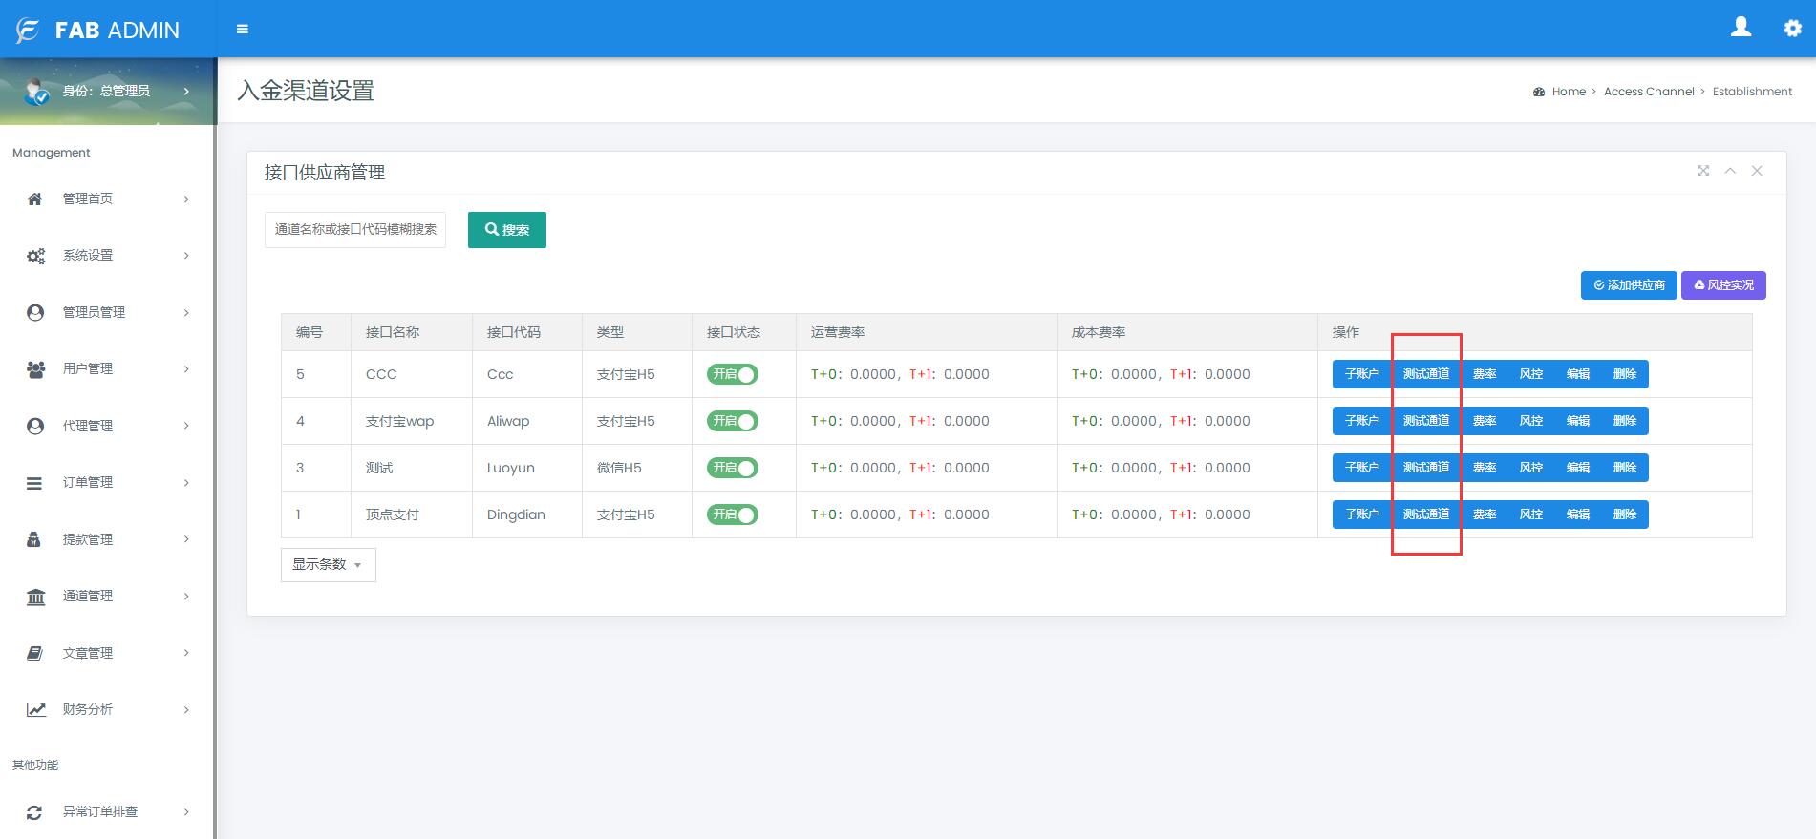Click the channel name search input field
1816x839 pixels.
355,230
